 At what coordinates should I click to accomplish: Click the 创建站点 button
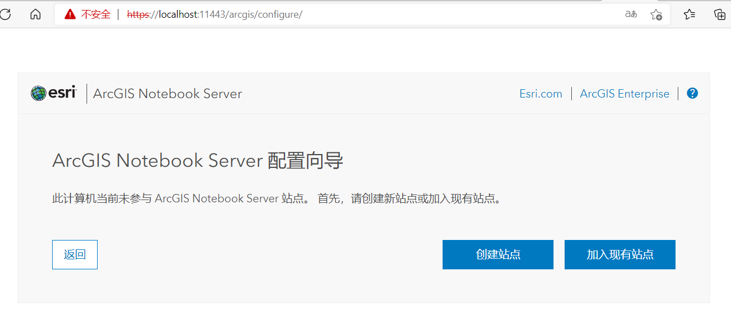coord(498,254)
